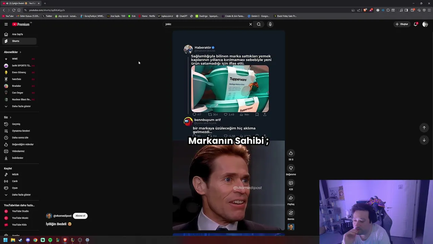Click the vkomedipost channel avatar
The image size is (433, 244).
point(49,216)
